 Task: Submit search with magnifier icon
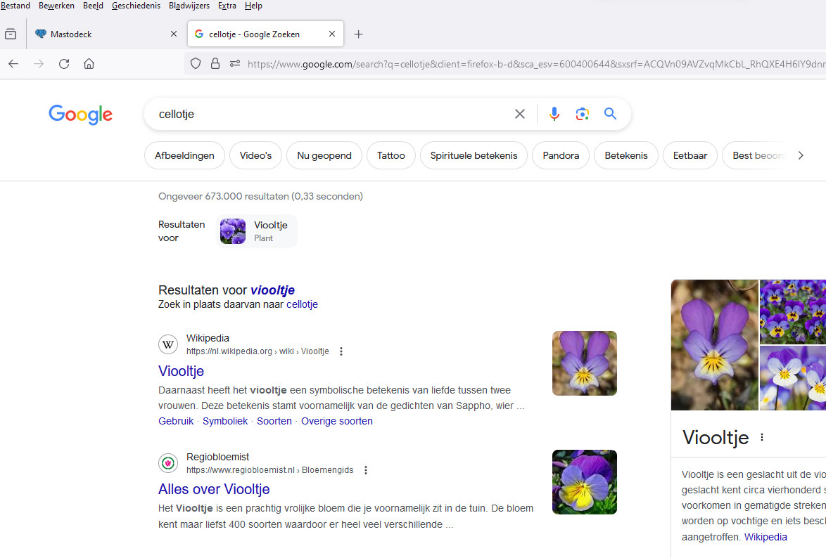(x=610, y=114)
